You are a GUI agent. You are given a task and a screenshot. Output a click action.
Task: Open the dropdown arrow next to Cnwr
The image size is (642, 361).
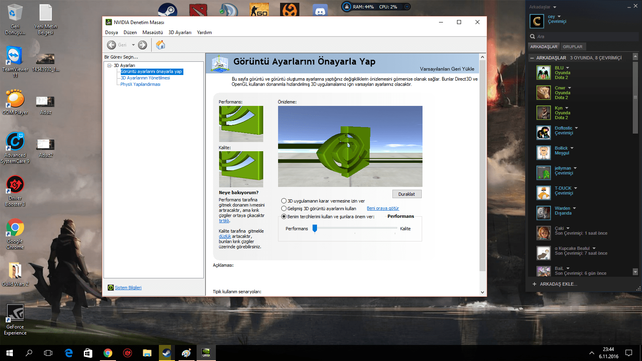click(569, 88)
